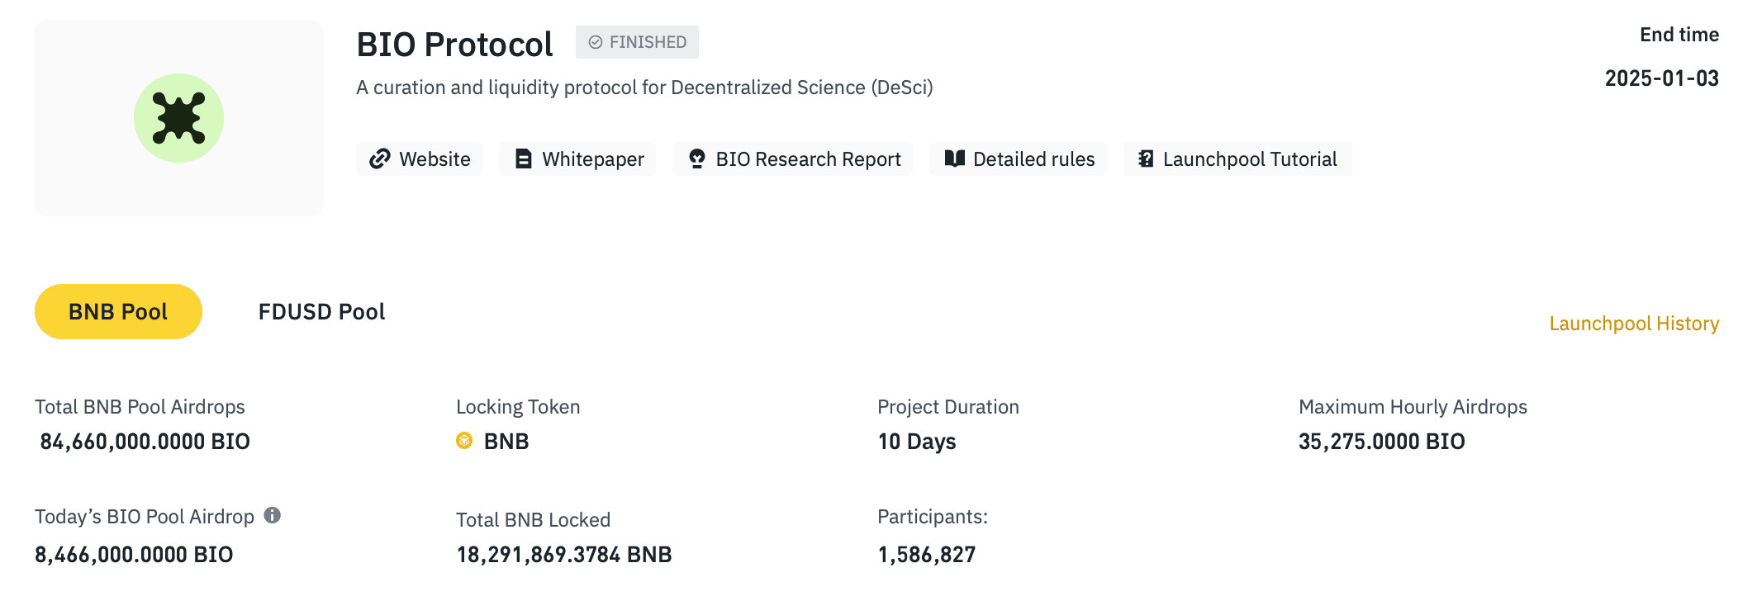View the BIO Research Report text link

pos(808,159)
